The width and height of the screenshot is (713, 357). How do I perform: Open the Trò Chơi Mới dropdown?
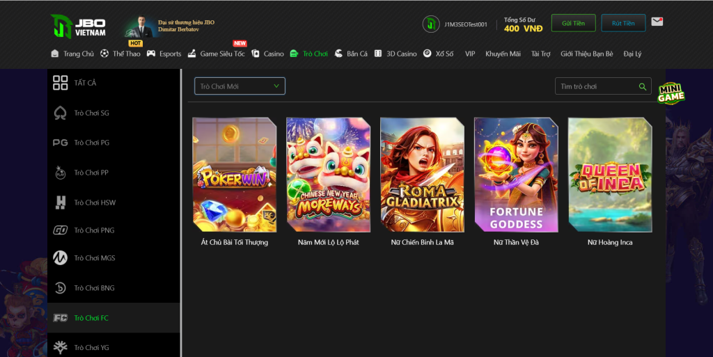(x=240, y=86)
